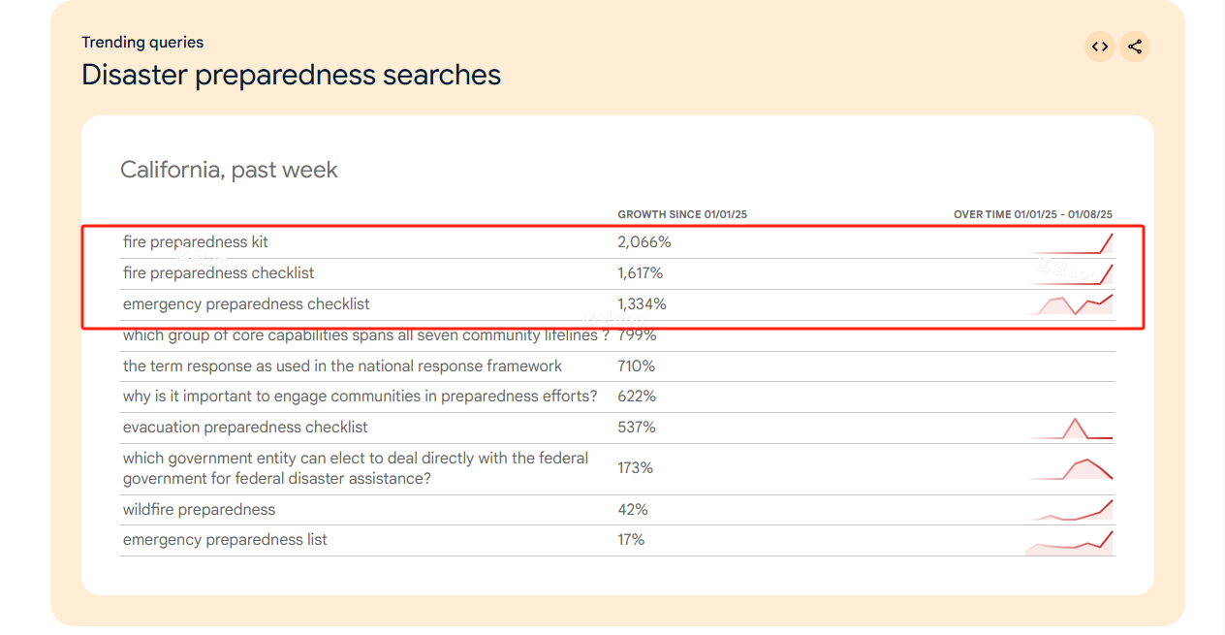Open the fire preparedness kit query
The image size is (1225, 635).
pyautogui.click(x=196, y=242)
